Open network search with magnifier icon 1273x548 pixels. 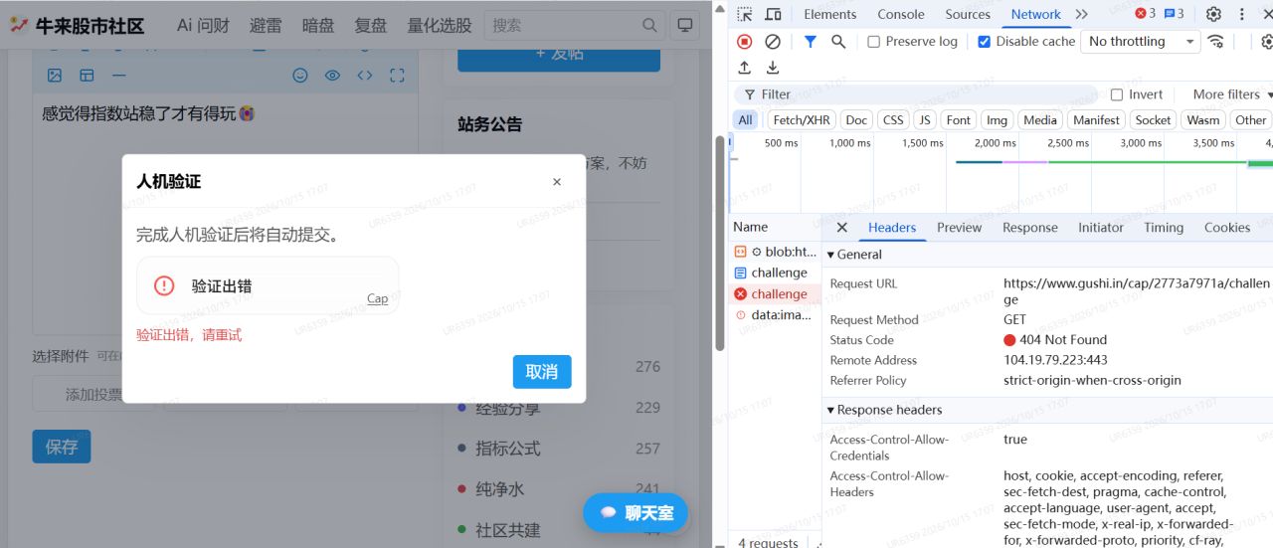tap(838, 42)
